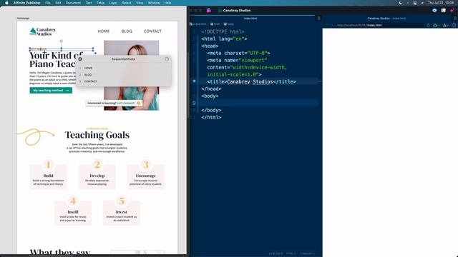Image resolution: width=458 pixels, height=257 pixels.
Task: Select CONTACT in the Sequential Paste list
Action: (123, 81)
